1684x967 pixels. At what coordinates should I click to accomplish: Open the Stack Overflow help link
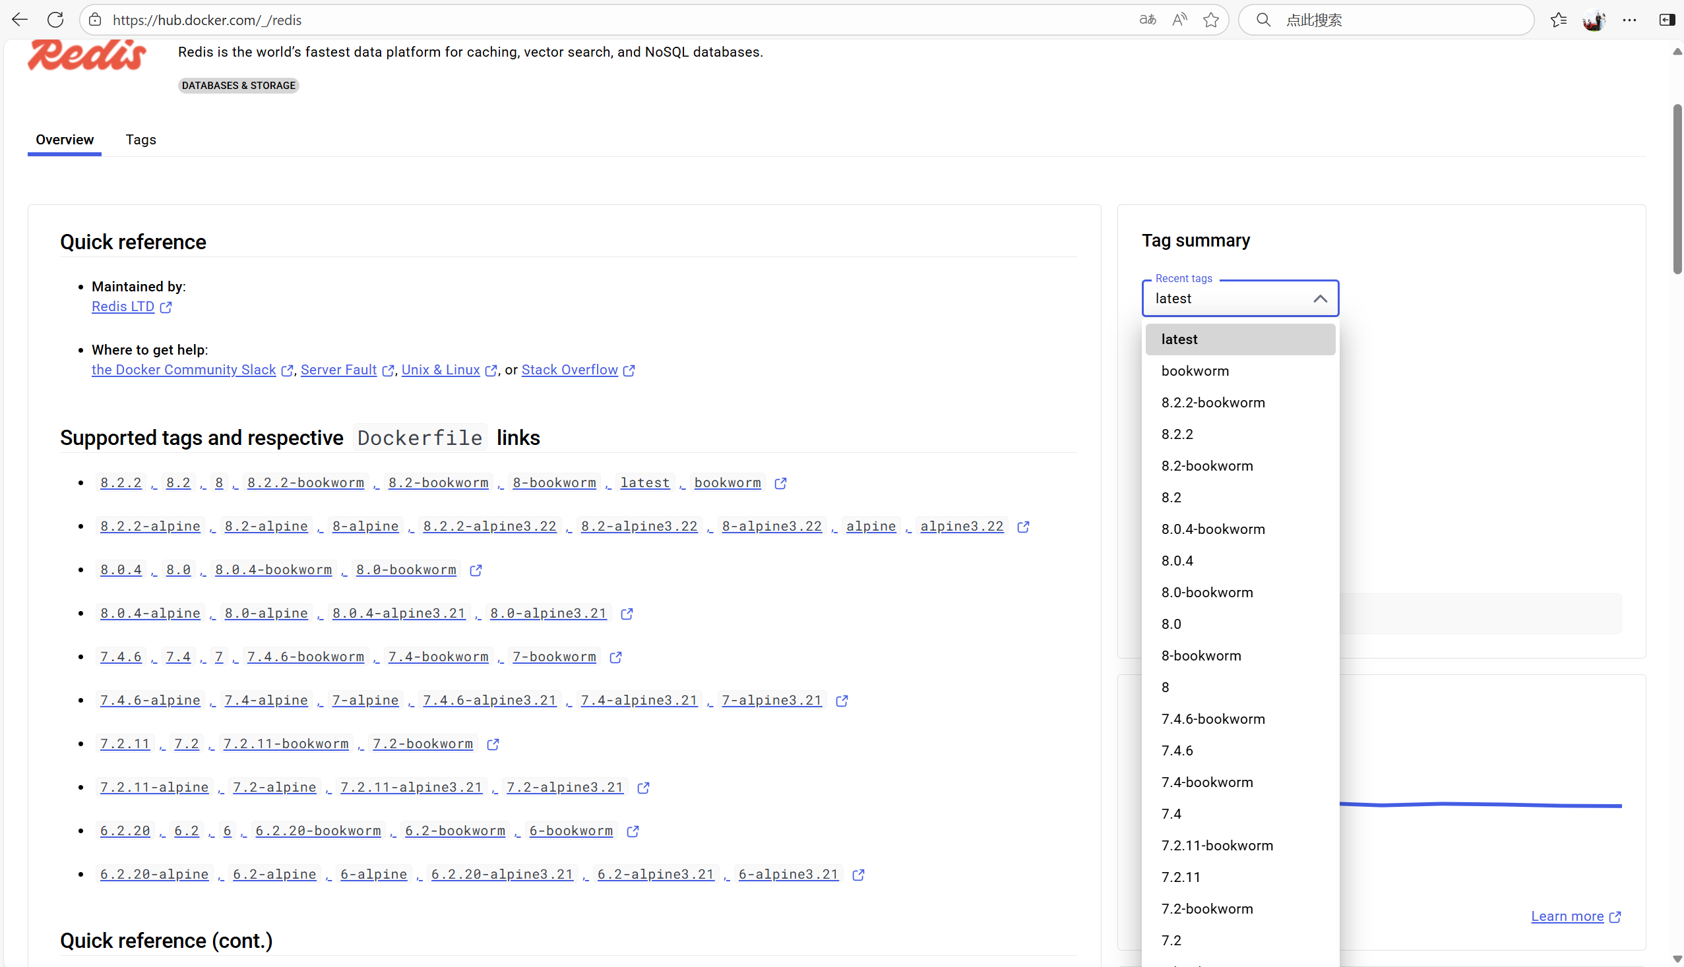[x=569, y=370]
